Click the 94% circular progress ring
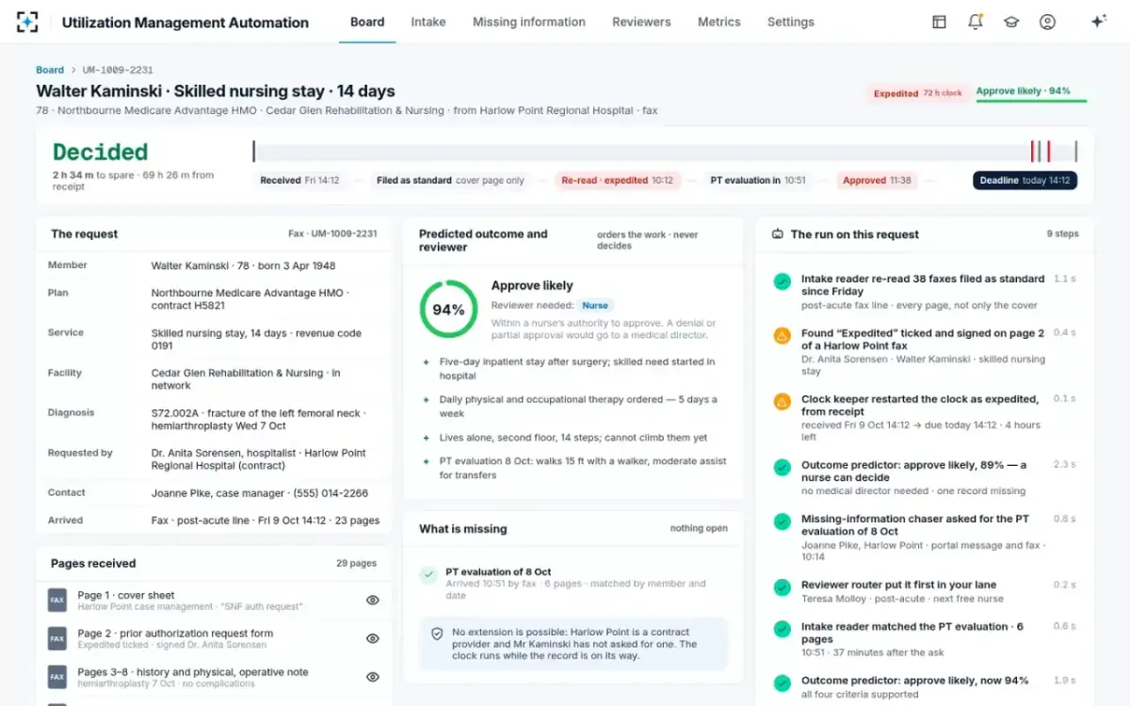The height and width of the screenshot is (706, 1130). point(448,309)
